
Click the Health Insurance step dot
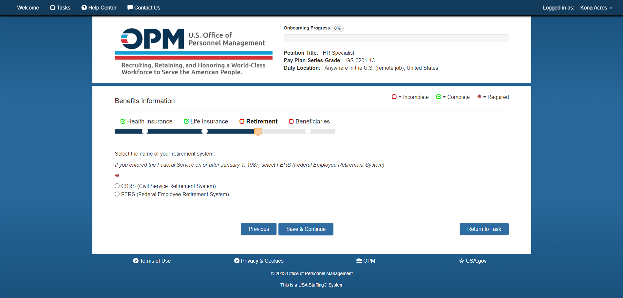[x=145, y=131]
